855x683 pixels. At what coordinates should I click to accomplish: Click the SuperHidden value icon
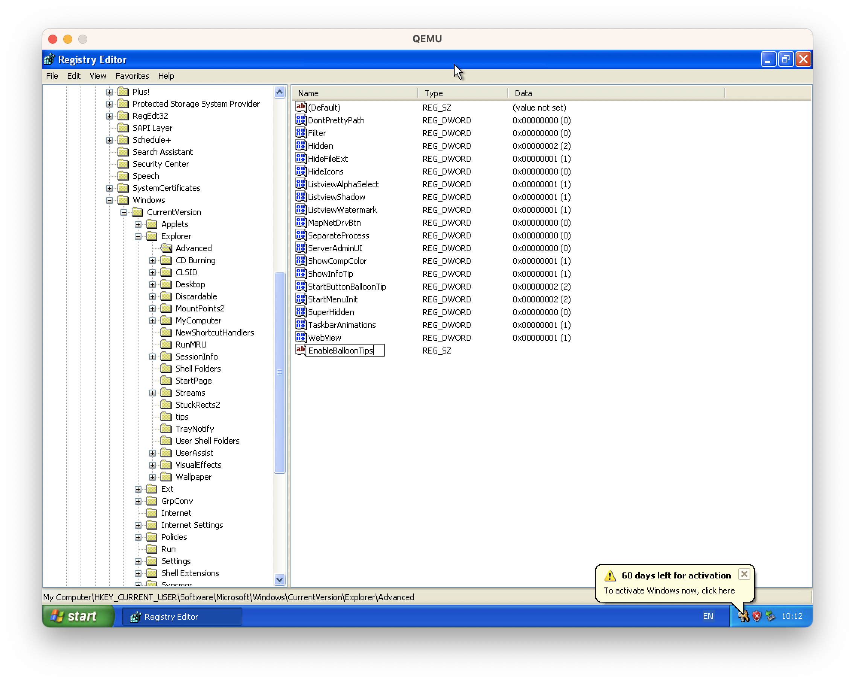[301, 311]
